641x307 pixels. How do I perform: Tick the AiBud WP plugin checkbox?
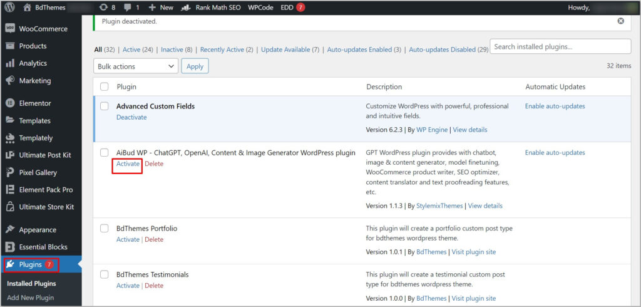105,153
